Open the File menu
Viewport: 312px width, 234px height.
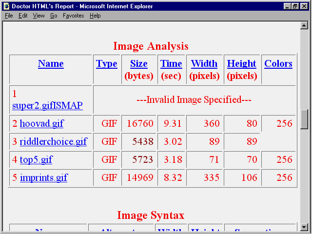click(x=9, y=16)
